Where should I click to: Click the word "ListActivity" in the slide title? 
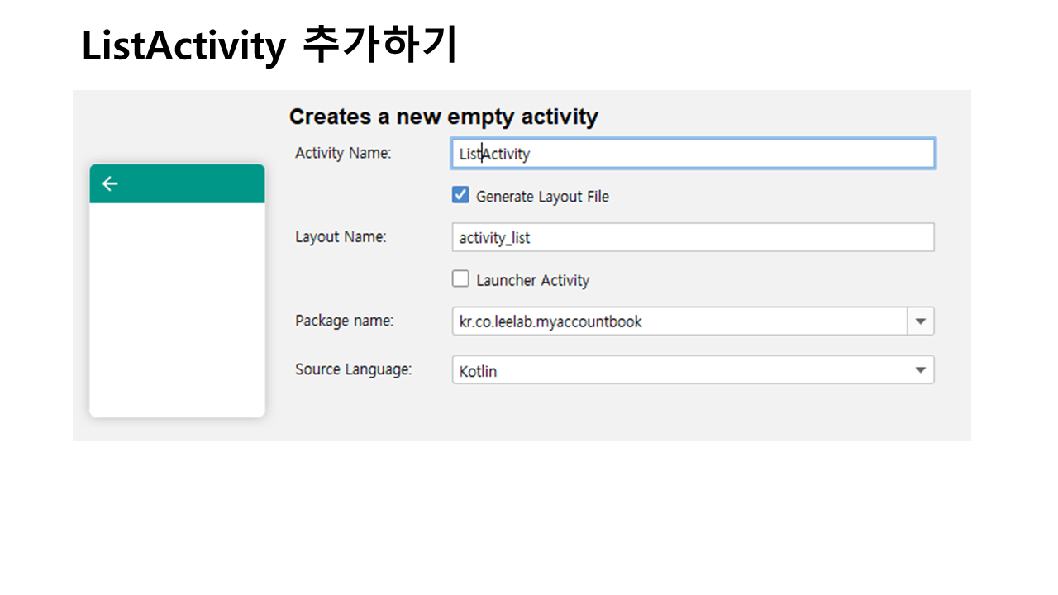(x=183, y=46)
